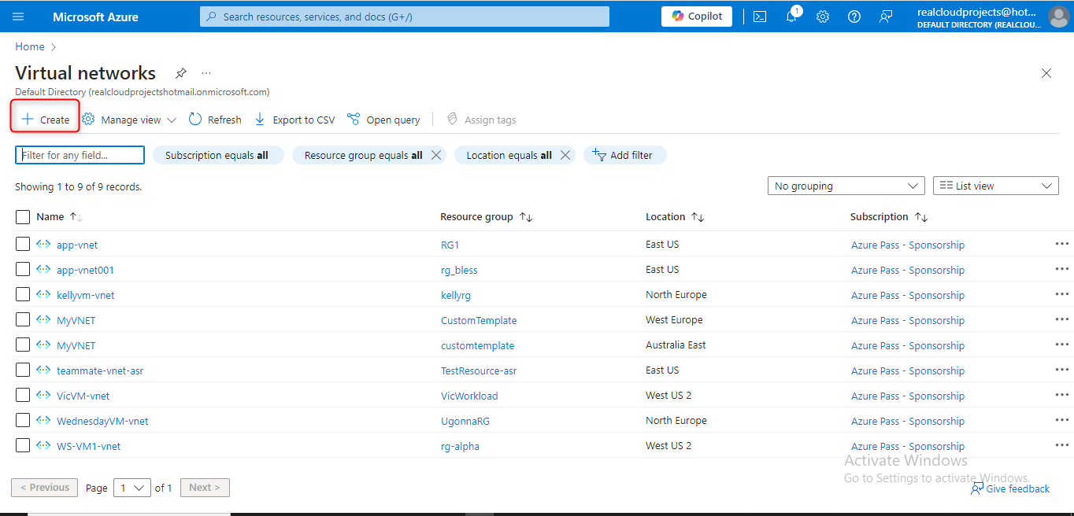The height and width of the screenshot is (516, 1074).
Task: Open the portal hamburger menu
Action: pos(19,17)
